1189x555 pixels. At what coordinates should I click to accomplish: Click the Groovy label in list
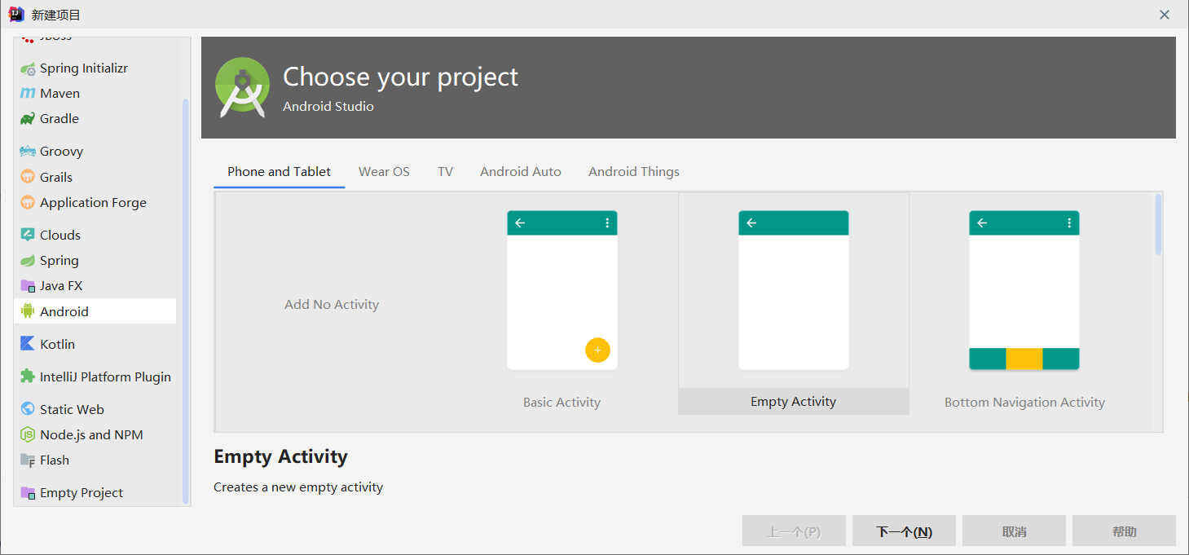[x=62, y=152]
